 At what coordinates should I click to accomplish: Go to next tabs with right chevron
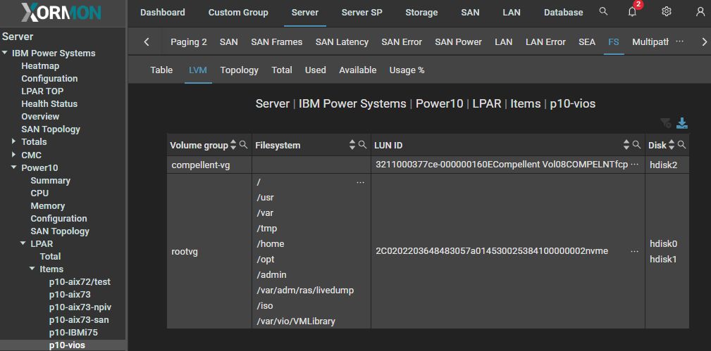click(x=704, y=42)
